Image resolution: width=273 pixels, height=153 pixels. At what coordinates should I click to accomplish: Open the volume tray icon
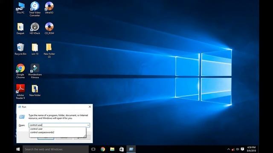click(x=238, y=149)
